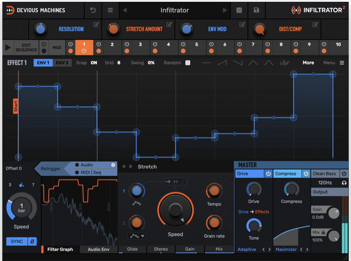Click the phase invert Ø button
This screenshot has height=261, width=351.
[x=32, y=241]
